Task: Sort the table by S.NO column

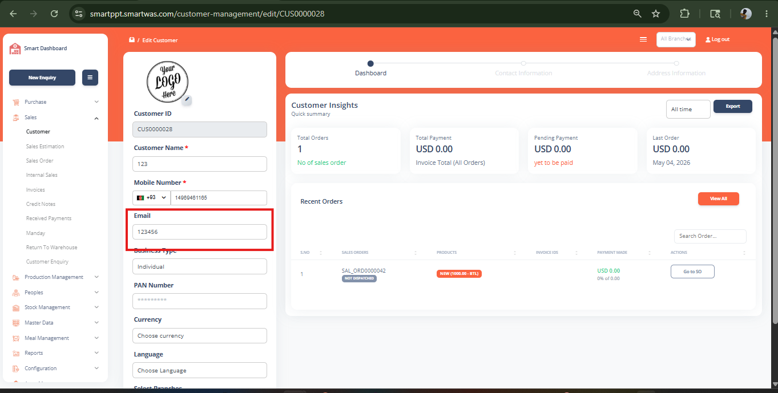Action: tap(321, 252)
